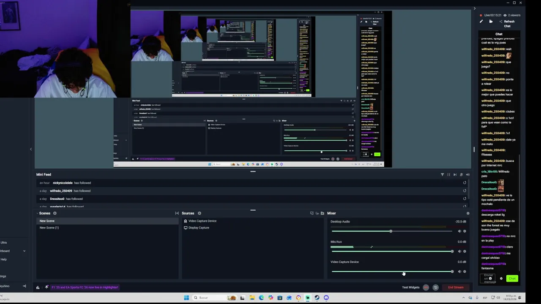
Task: Open Mixer panel settings gear
Action: (x=468, y=213)
